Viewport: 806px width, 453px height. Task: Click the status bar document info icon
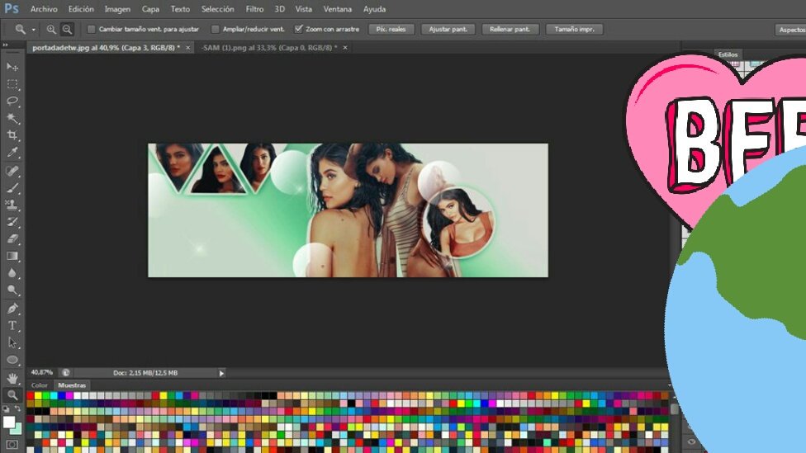click(66, 373)
